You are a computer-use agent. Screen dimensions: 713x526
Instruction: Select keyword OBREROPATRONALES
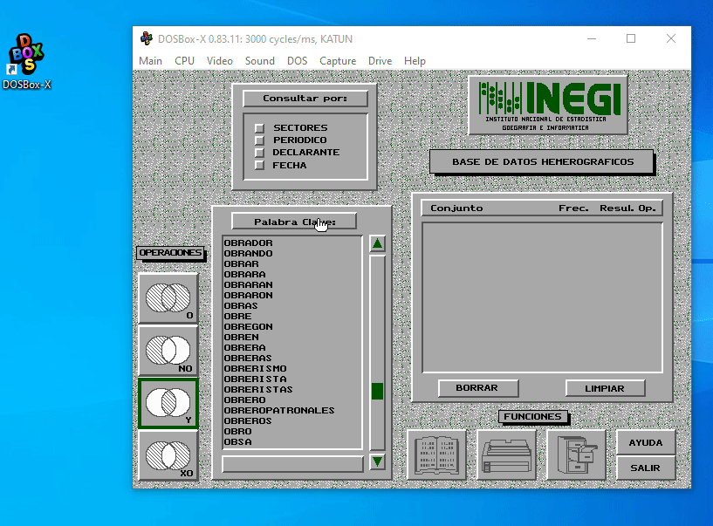click(279, 410)
